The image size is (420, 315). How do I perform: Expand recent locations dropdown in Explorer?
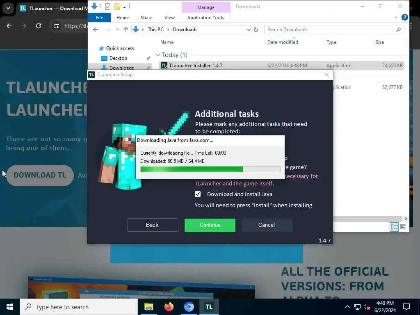click(x=117, y=30)
